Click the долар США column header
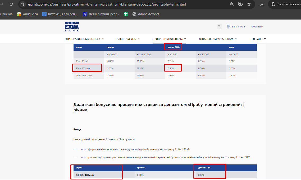Screen dimensions: 301x180 coord(174,47)
